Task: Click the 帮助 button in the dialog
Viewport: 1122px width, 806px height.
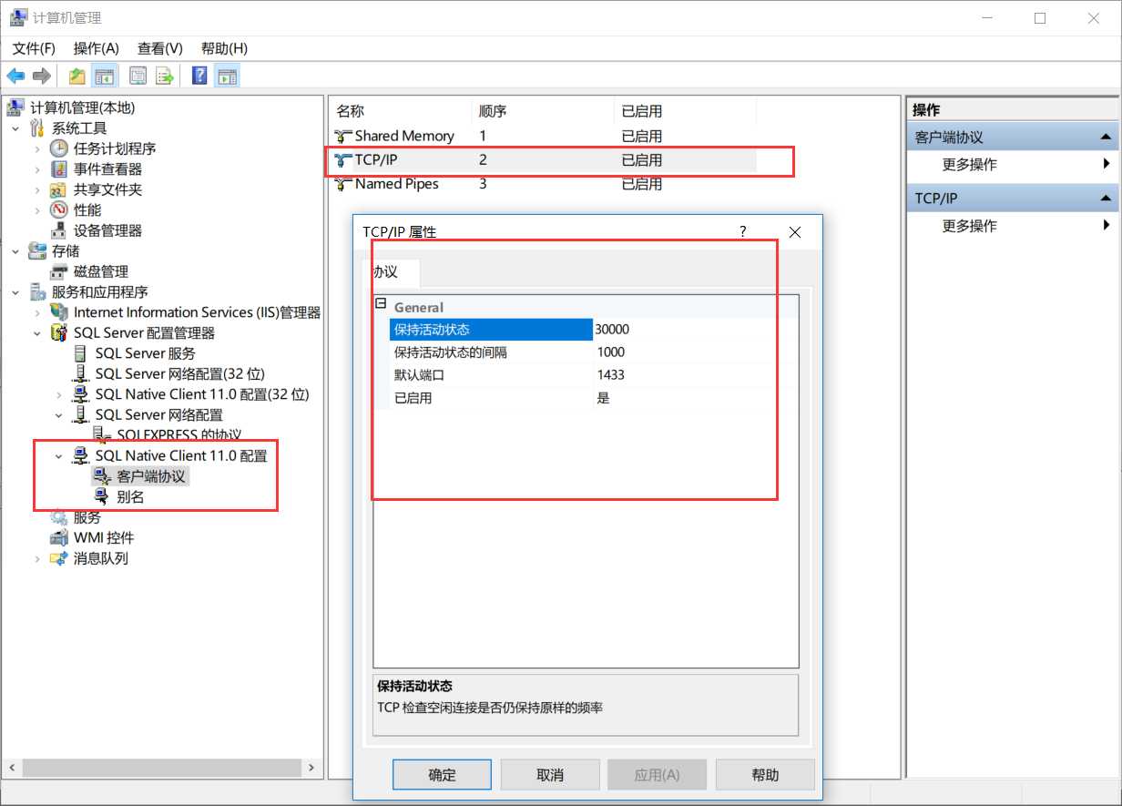Action: pyautogui.click(x=765, y=775)
